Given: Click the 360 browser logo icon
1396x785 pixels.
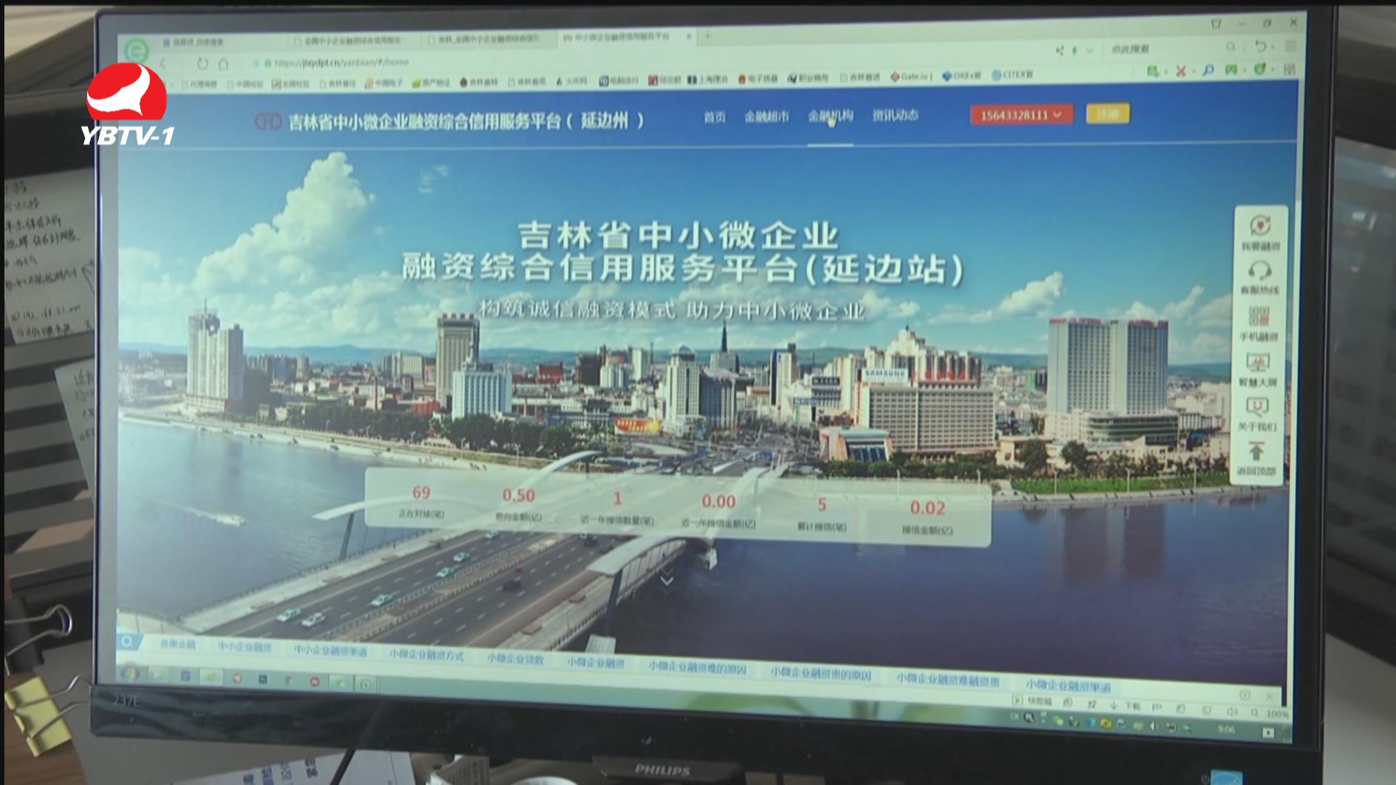Looking at the screenshot, I should point(136,51).
